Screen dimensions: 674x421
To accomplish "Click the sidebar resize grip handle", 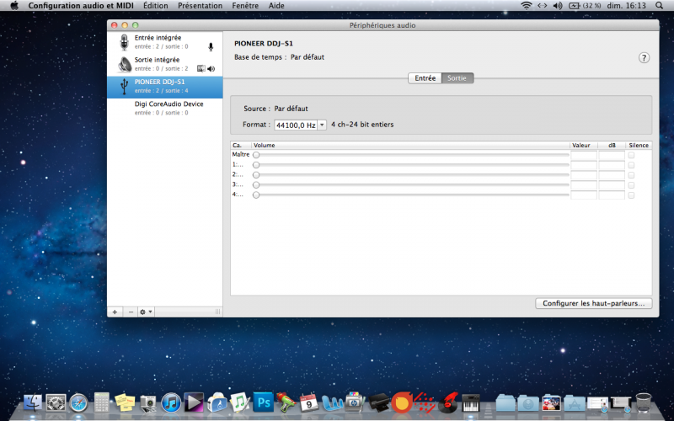I will click(217, 312).
